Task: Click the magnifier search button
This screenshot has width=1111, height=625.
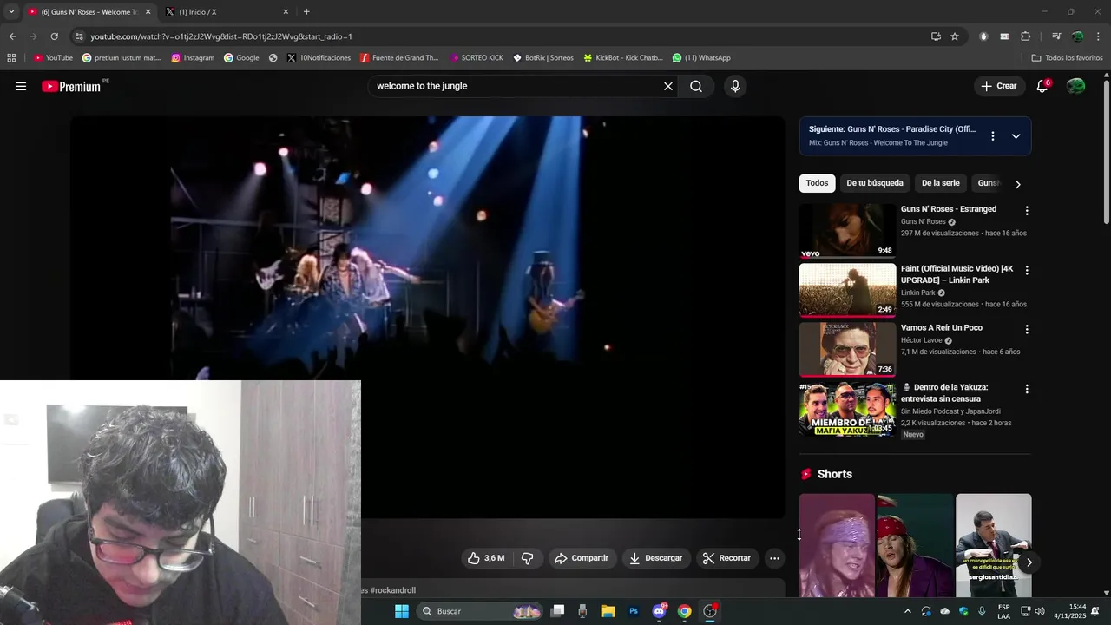Action: click(x=696, y=86)
